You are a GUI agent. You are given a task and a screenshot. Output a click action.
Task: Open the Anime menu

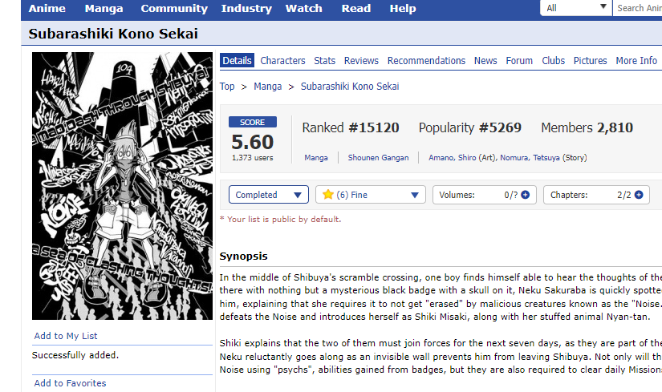tap(47, 9)
